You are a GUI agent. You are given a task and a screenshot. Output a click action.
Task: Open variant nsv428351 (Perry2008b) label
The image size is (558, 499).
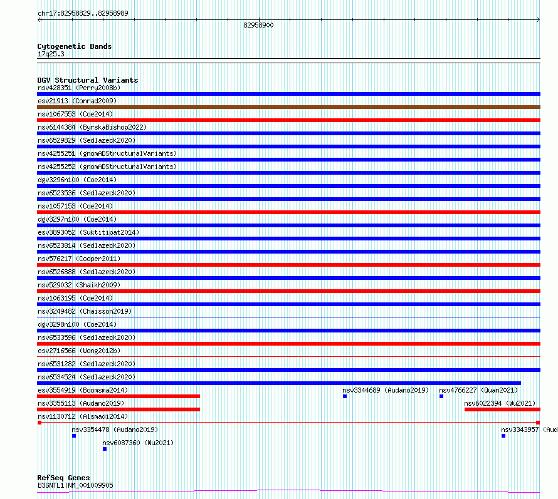coord(79,88)
